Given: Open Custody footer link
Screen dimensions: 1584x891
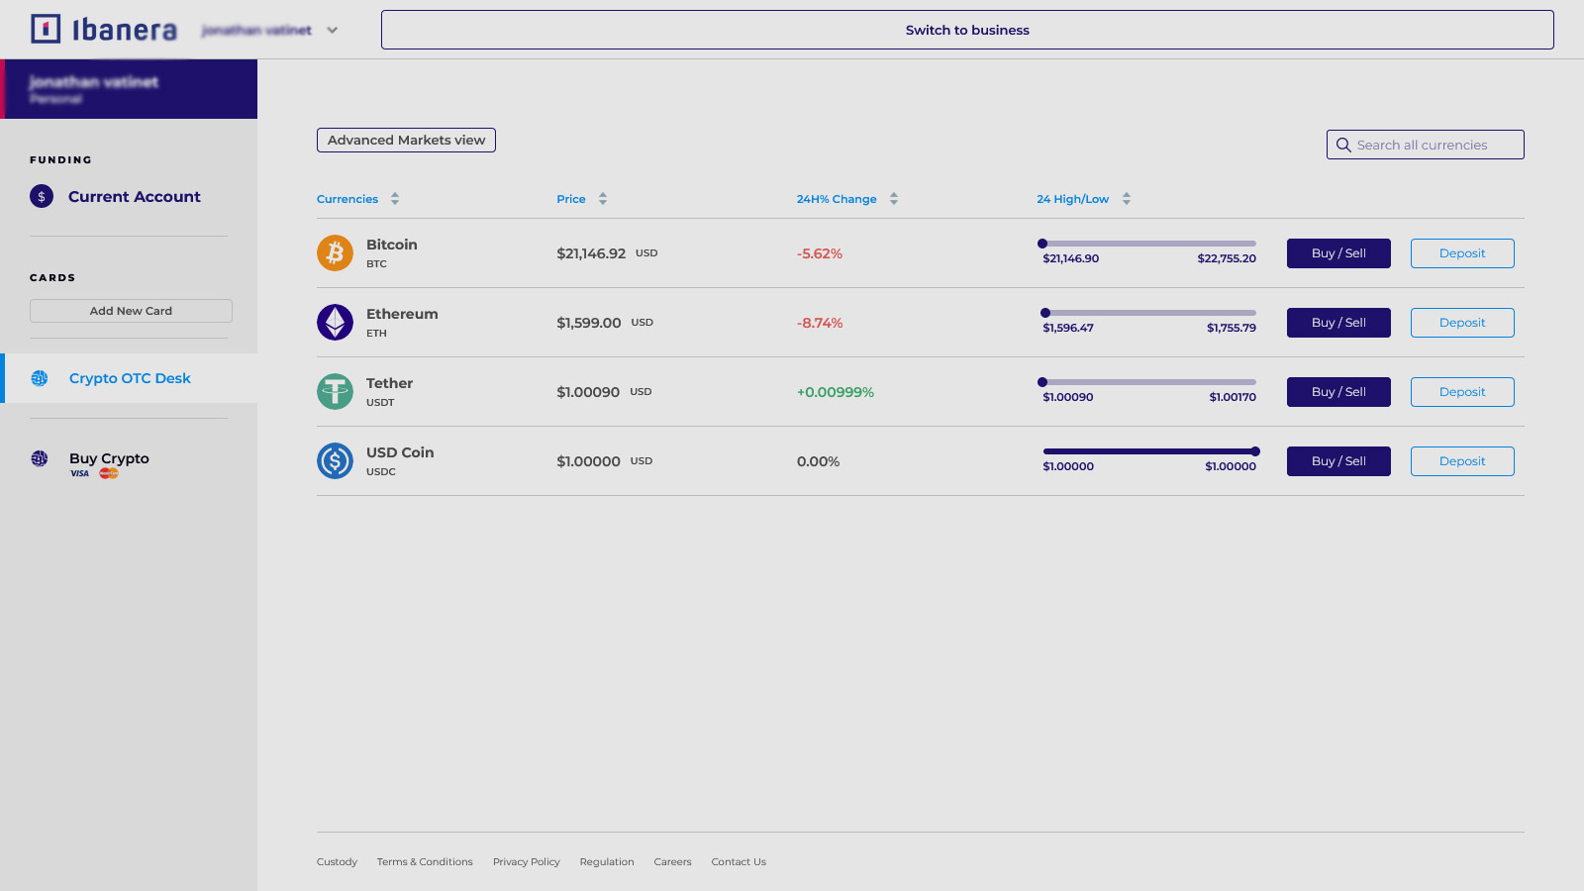Looking at the screenshot, I should [337, 862].
